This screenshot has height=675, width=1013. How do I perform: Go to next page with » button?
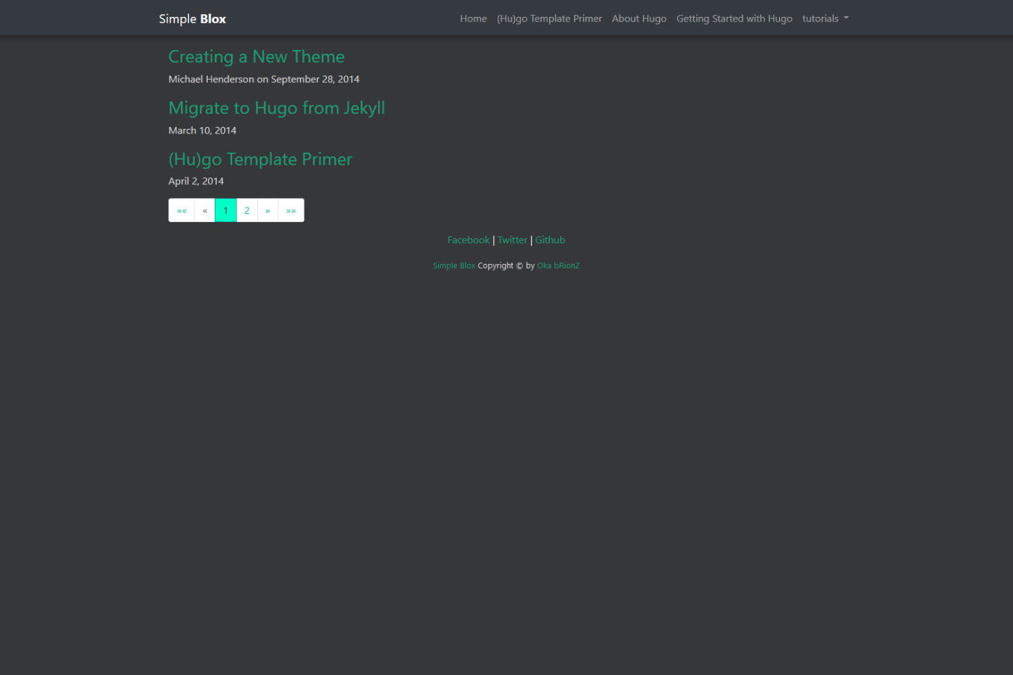(x=267, y=211)
